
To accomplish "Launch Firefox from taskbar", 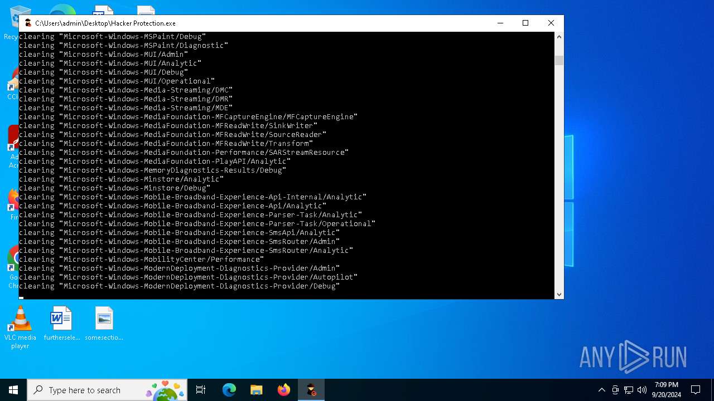I will [284, 390].
